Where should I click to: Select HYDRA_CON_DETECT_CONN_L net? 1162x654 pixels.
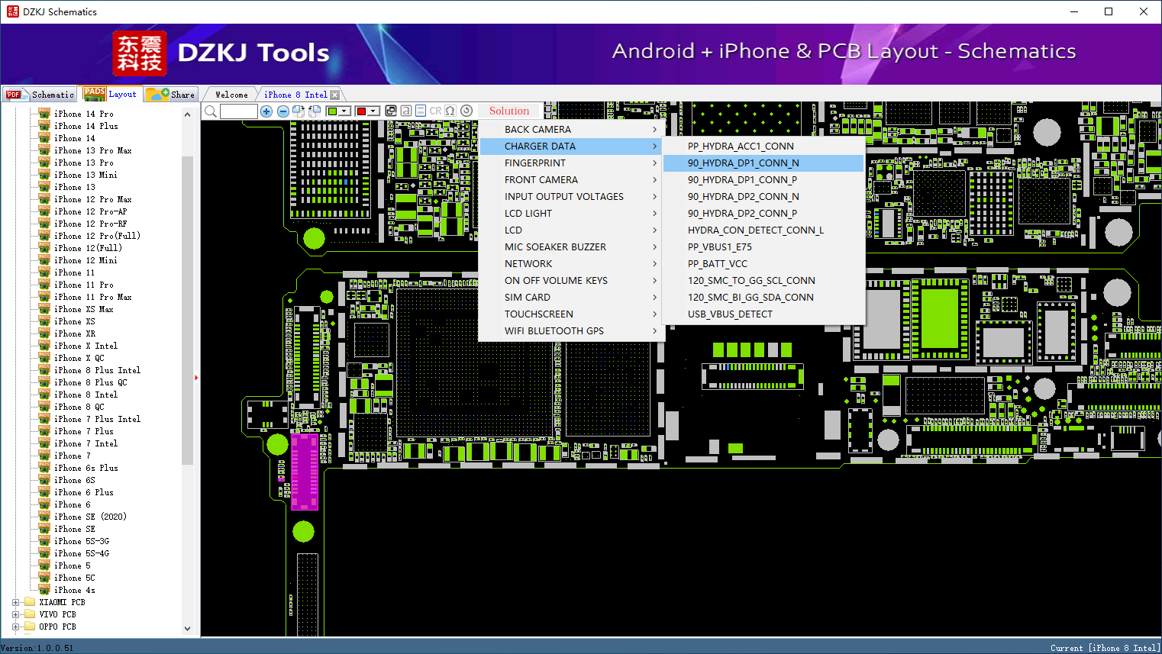pyautogui.click(x=763, y=230)
